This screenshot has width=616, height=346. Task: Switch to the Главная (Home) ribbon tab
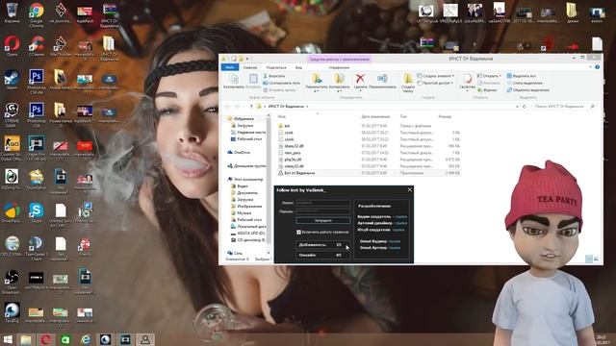(250, 67)
